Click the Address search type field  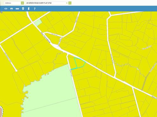point(13,3)
